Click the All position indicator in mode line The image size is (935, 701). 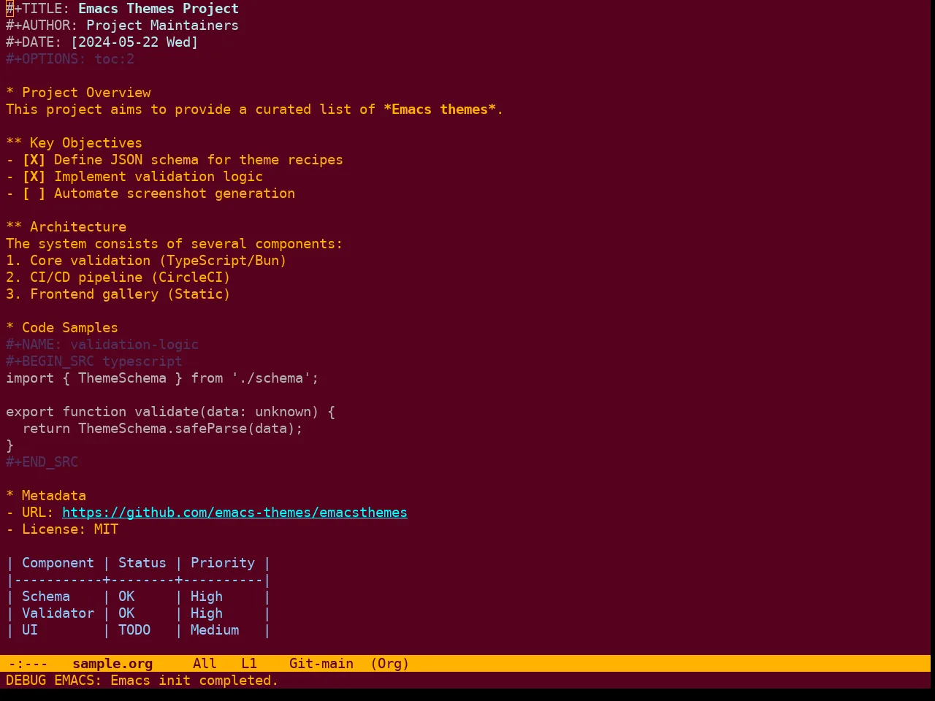pos(205,664)
